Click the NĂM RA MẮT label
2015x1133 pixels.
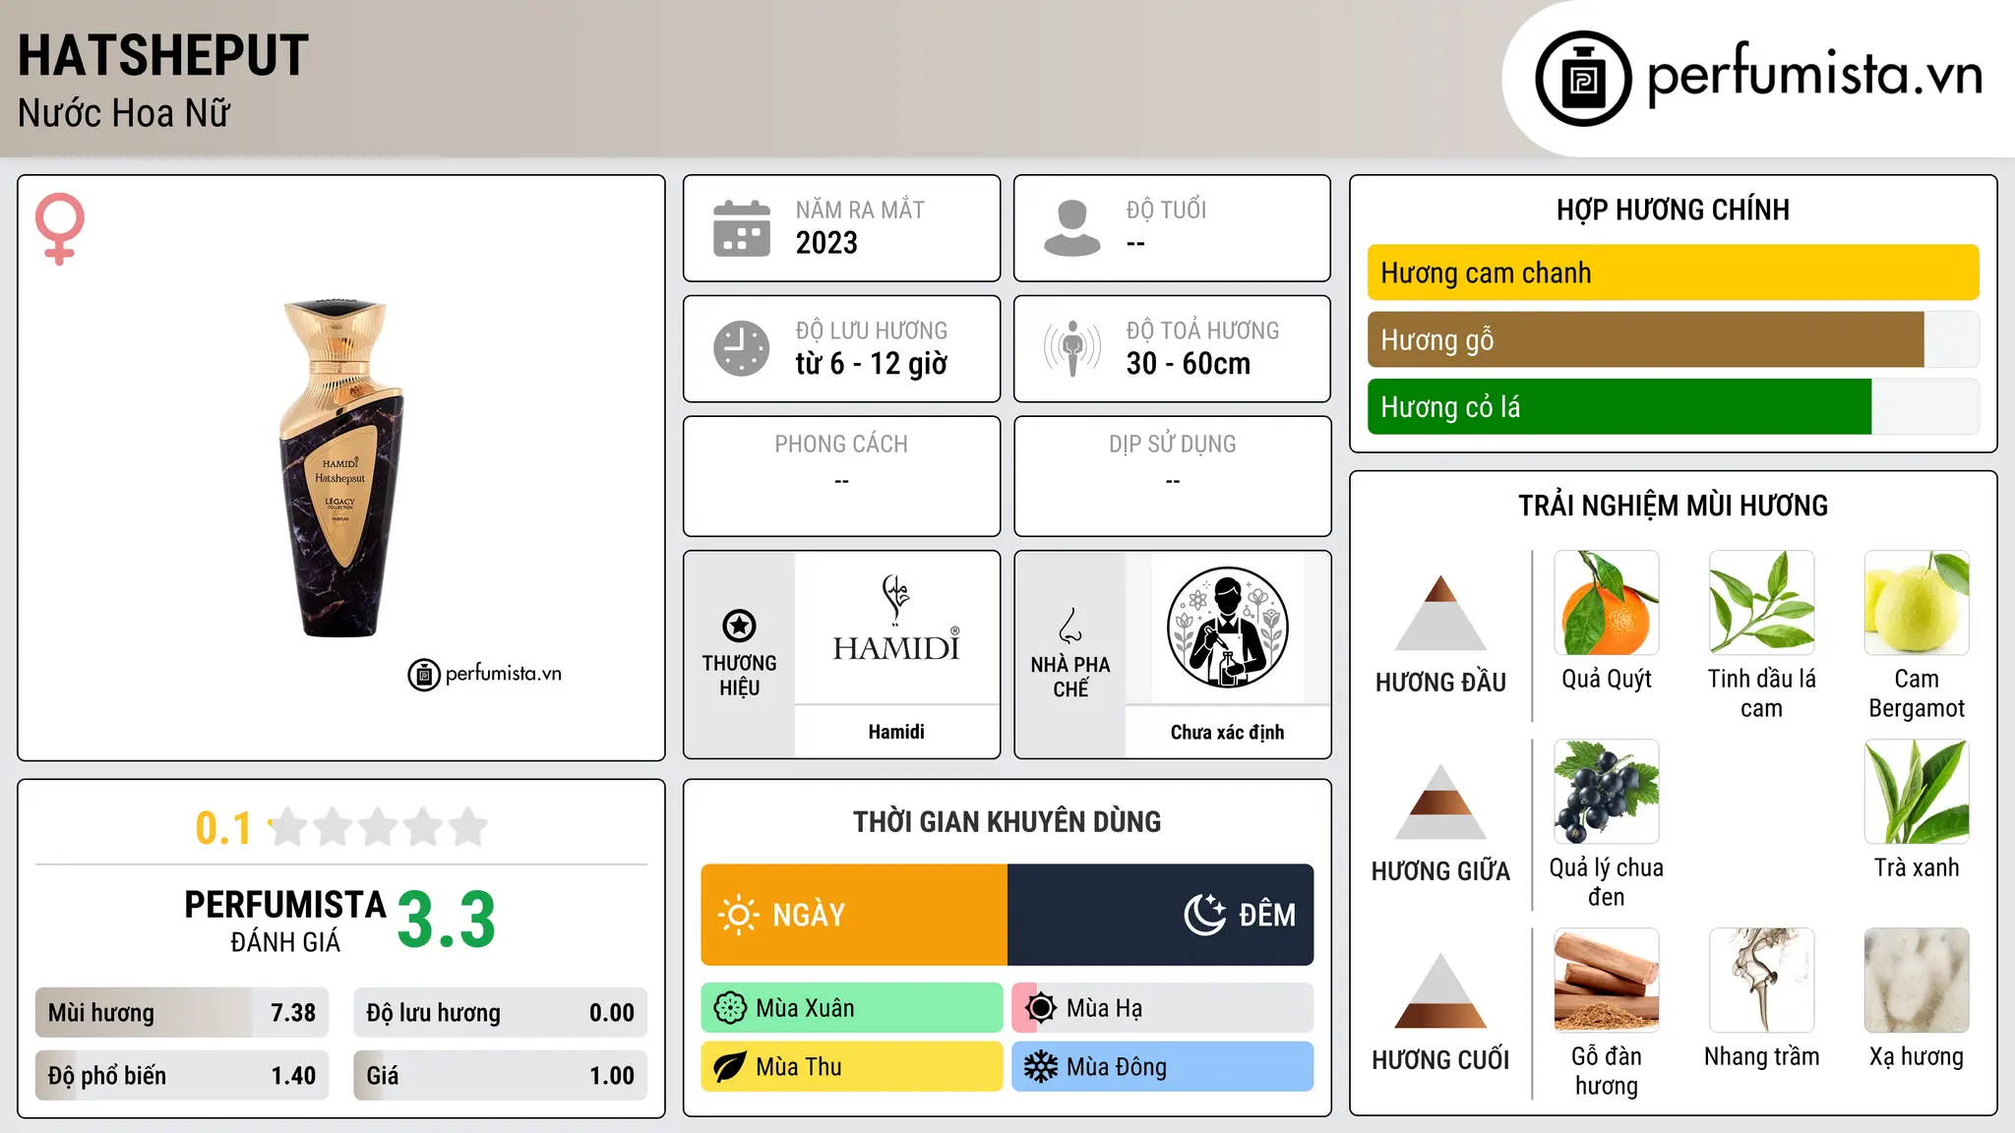point(860,209)
